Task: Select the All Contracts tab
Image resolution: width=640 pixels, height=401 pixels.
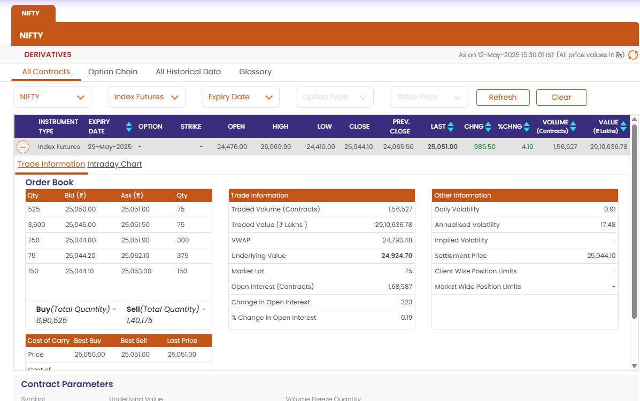Action: point(46,72)
